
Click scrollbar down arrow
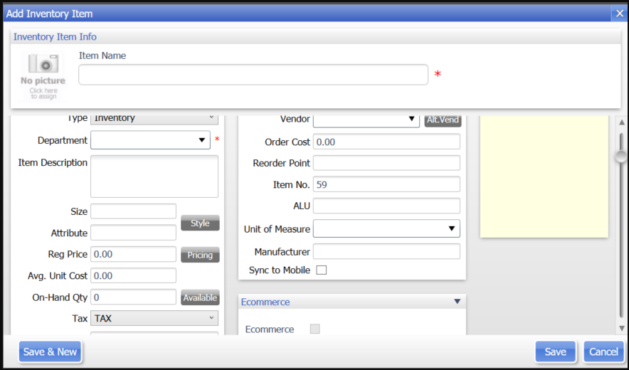click(x=621, y=328)
